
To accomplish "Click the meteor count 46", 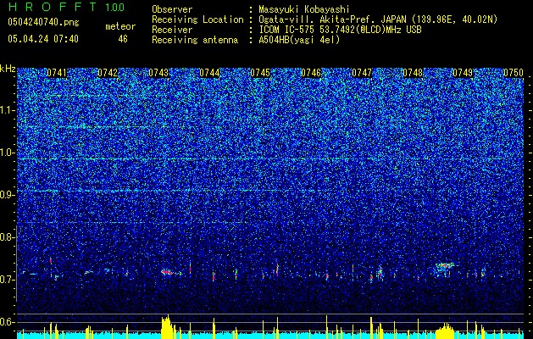I will pyautogui.click(x=123, y=39).
